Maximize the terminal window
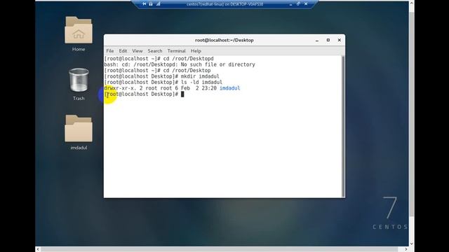The width and height of the screenshot is (449, 252). point(328,41)
